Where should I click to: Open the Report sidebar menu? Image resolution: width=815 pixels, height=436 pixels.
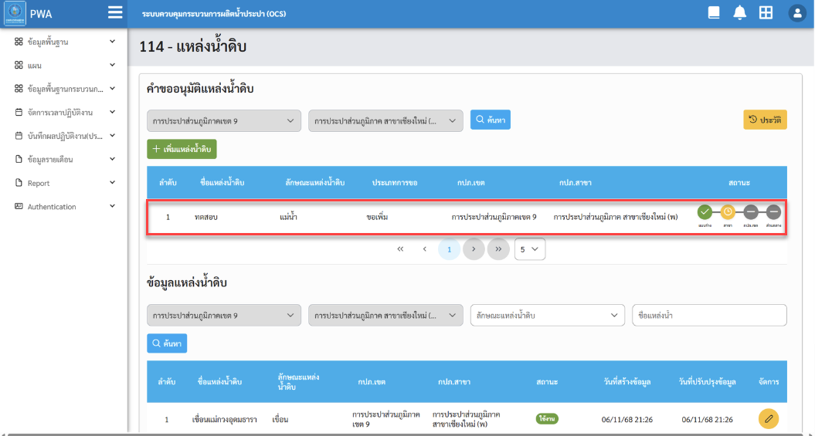[x=64, y=183]
